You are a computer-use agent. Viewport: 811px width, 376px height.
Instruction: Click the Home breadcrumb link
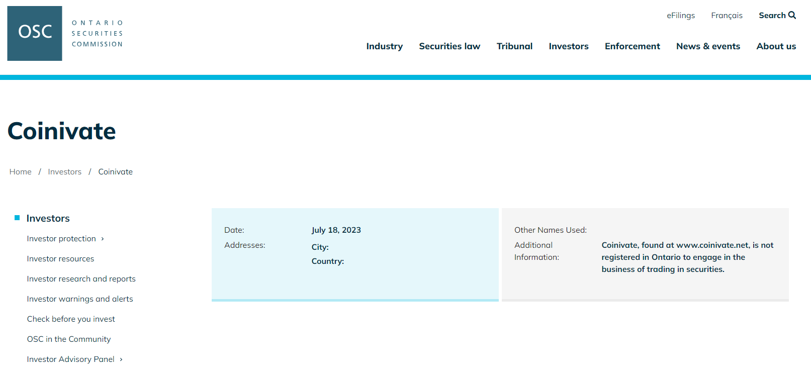pyautogui.click(x=21, y=172)
